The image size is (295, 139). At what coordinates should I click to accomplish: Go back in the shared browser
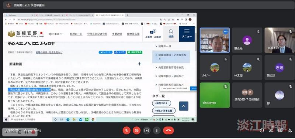6,20
